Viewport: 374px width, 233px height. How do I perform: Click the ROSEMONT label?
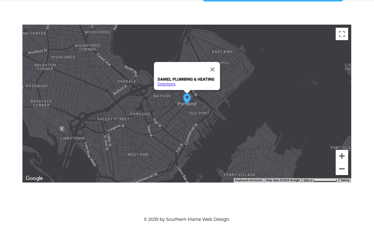click(x=37, y=86)
